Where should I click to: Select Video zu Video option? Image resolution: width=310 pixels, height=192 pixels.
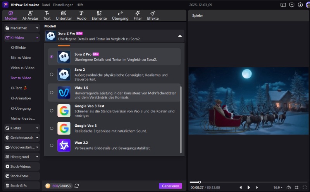(22, 68)
